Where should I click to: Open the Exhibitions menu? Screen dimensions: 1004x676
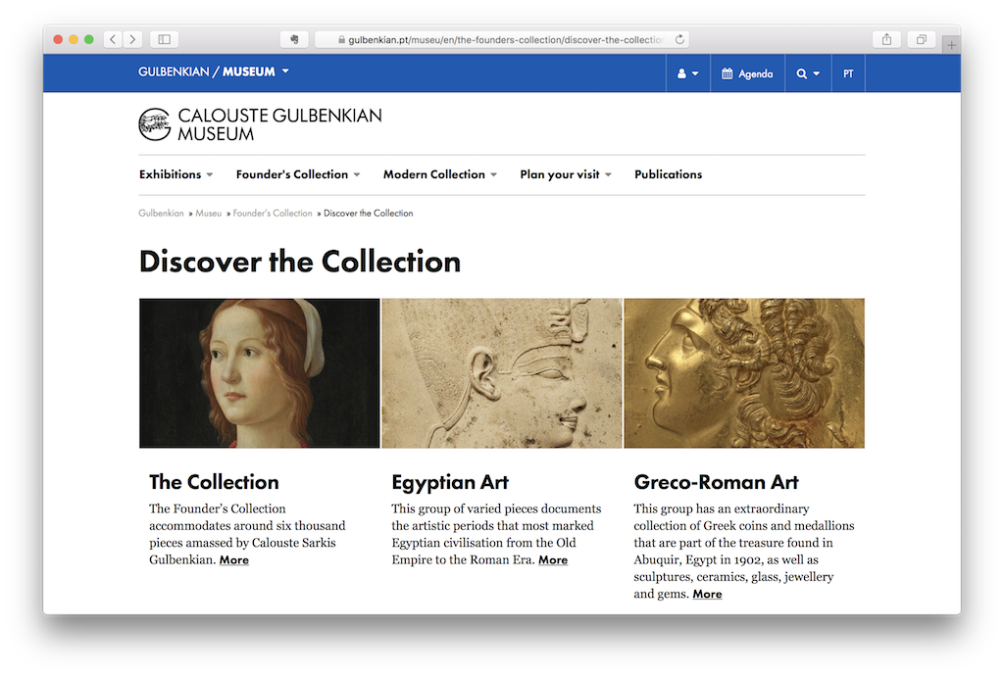[176, 174]
